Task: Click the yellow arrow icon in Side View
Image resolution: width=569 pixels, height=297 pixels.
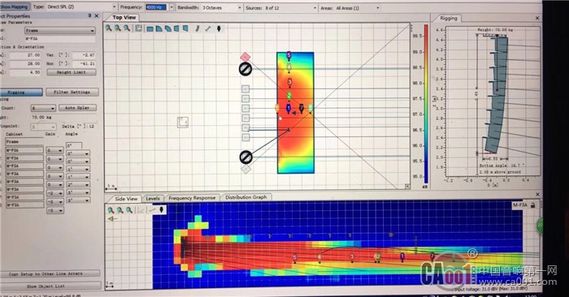Action: (x=112, y=219)
